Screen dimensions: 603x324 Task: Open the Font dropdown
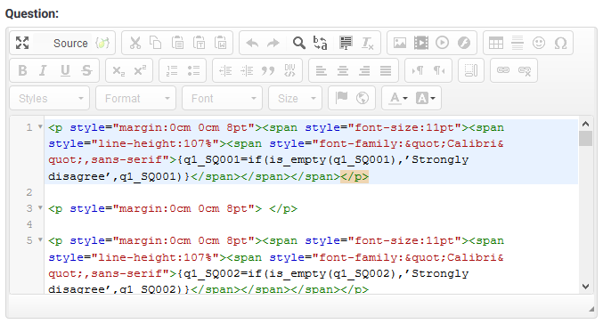tap(223, 99)
